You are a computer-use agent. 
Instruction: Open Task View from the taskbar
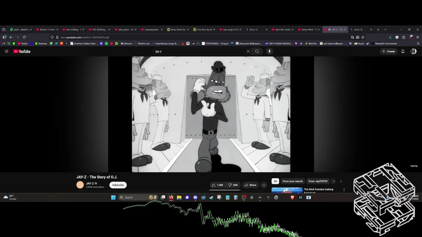[163, 197]
